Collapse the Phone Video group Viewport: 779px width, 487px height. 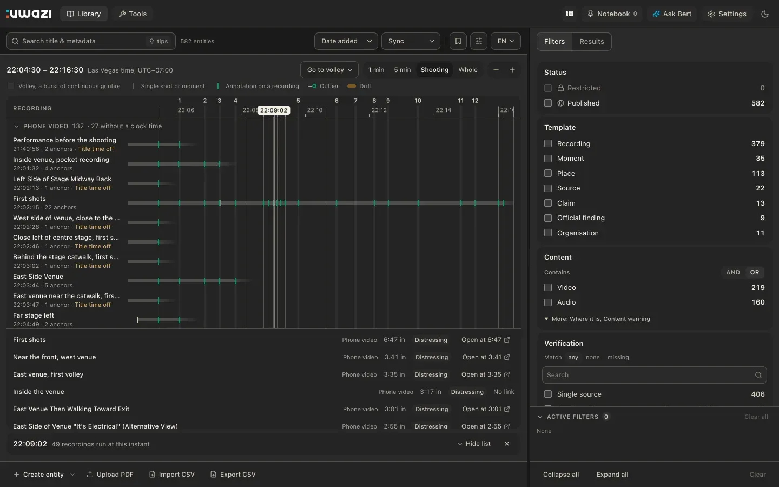[x=16, y=126]
